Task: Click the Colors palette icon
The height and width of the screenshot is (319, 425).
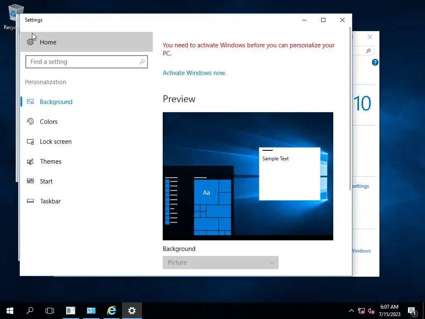Action: [x=30, y=121]
